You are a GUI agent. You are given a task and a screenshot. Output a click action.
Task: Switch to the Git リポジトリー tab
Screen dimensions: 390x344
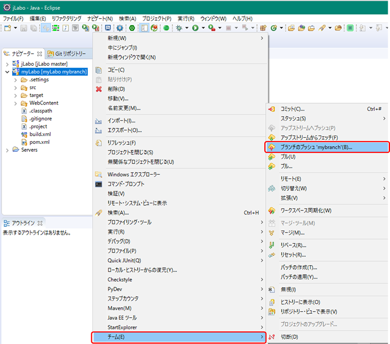click(67, 54)
